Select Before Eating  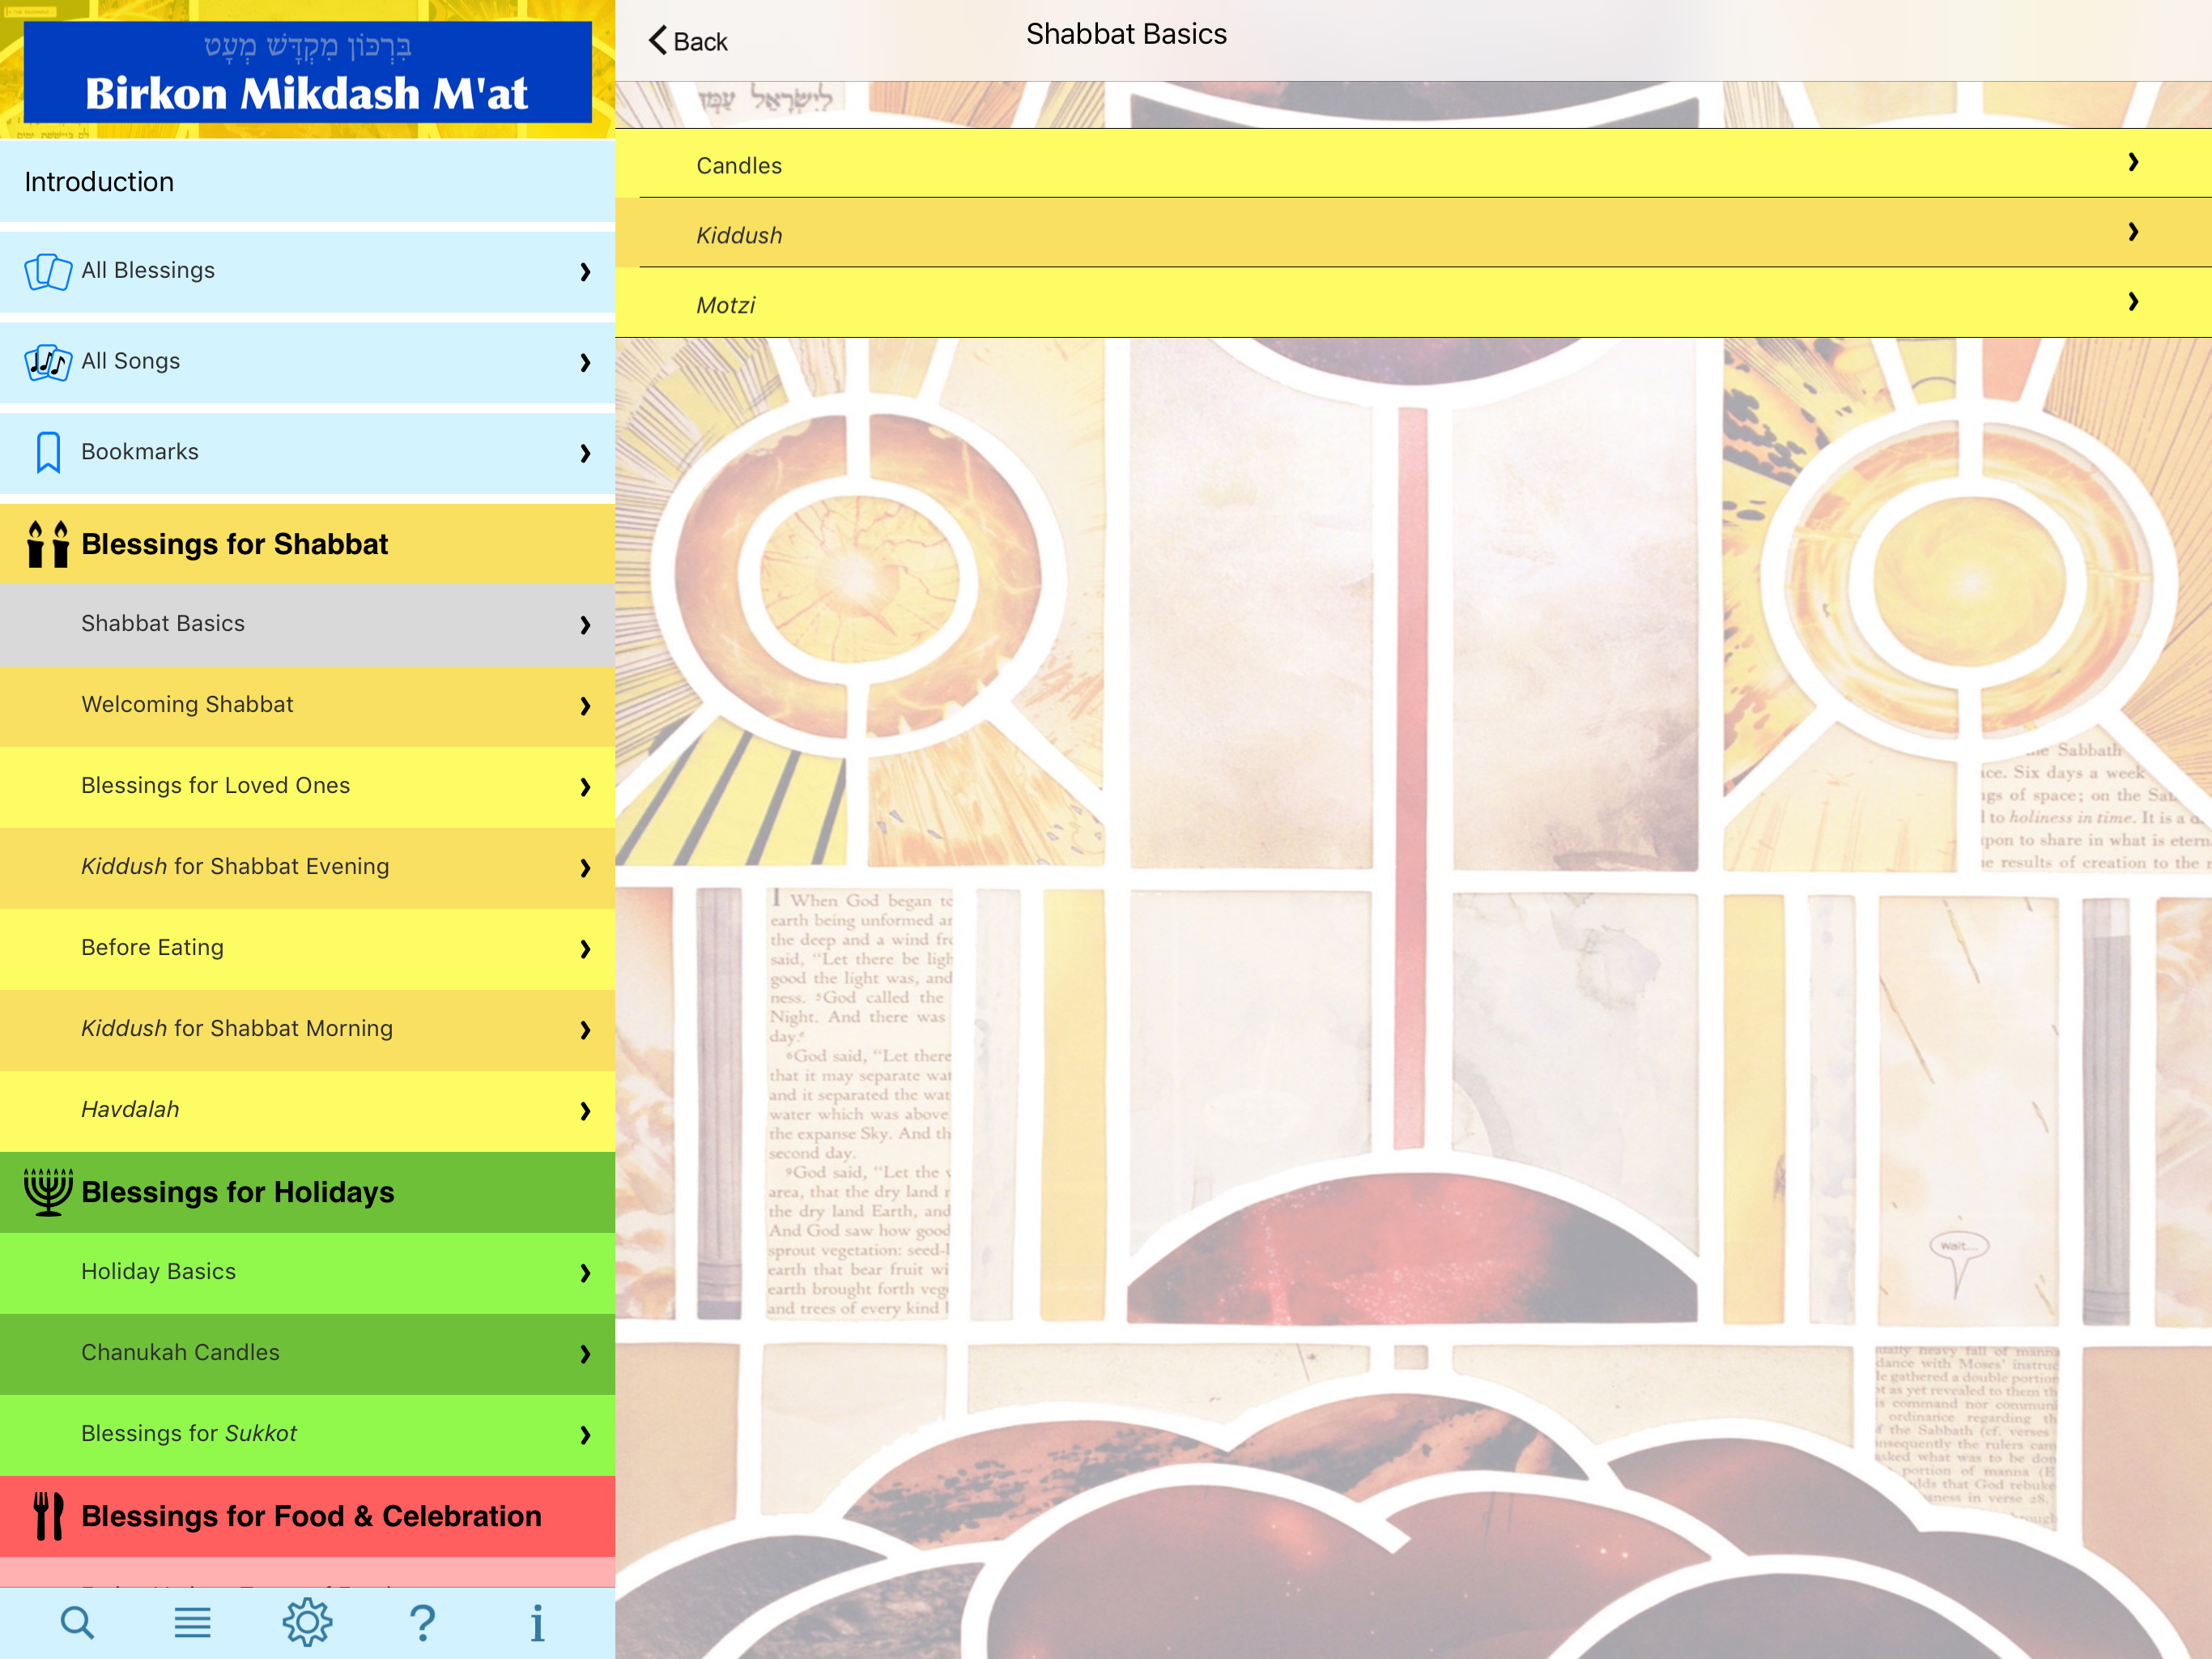(x=308, y=949)
